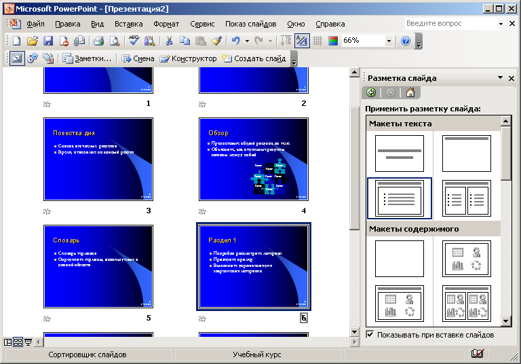Screen dimensions: 521x364
Task: Select slide 5 'Словарь' thumbnail
Action: (98, 266)
